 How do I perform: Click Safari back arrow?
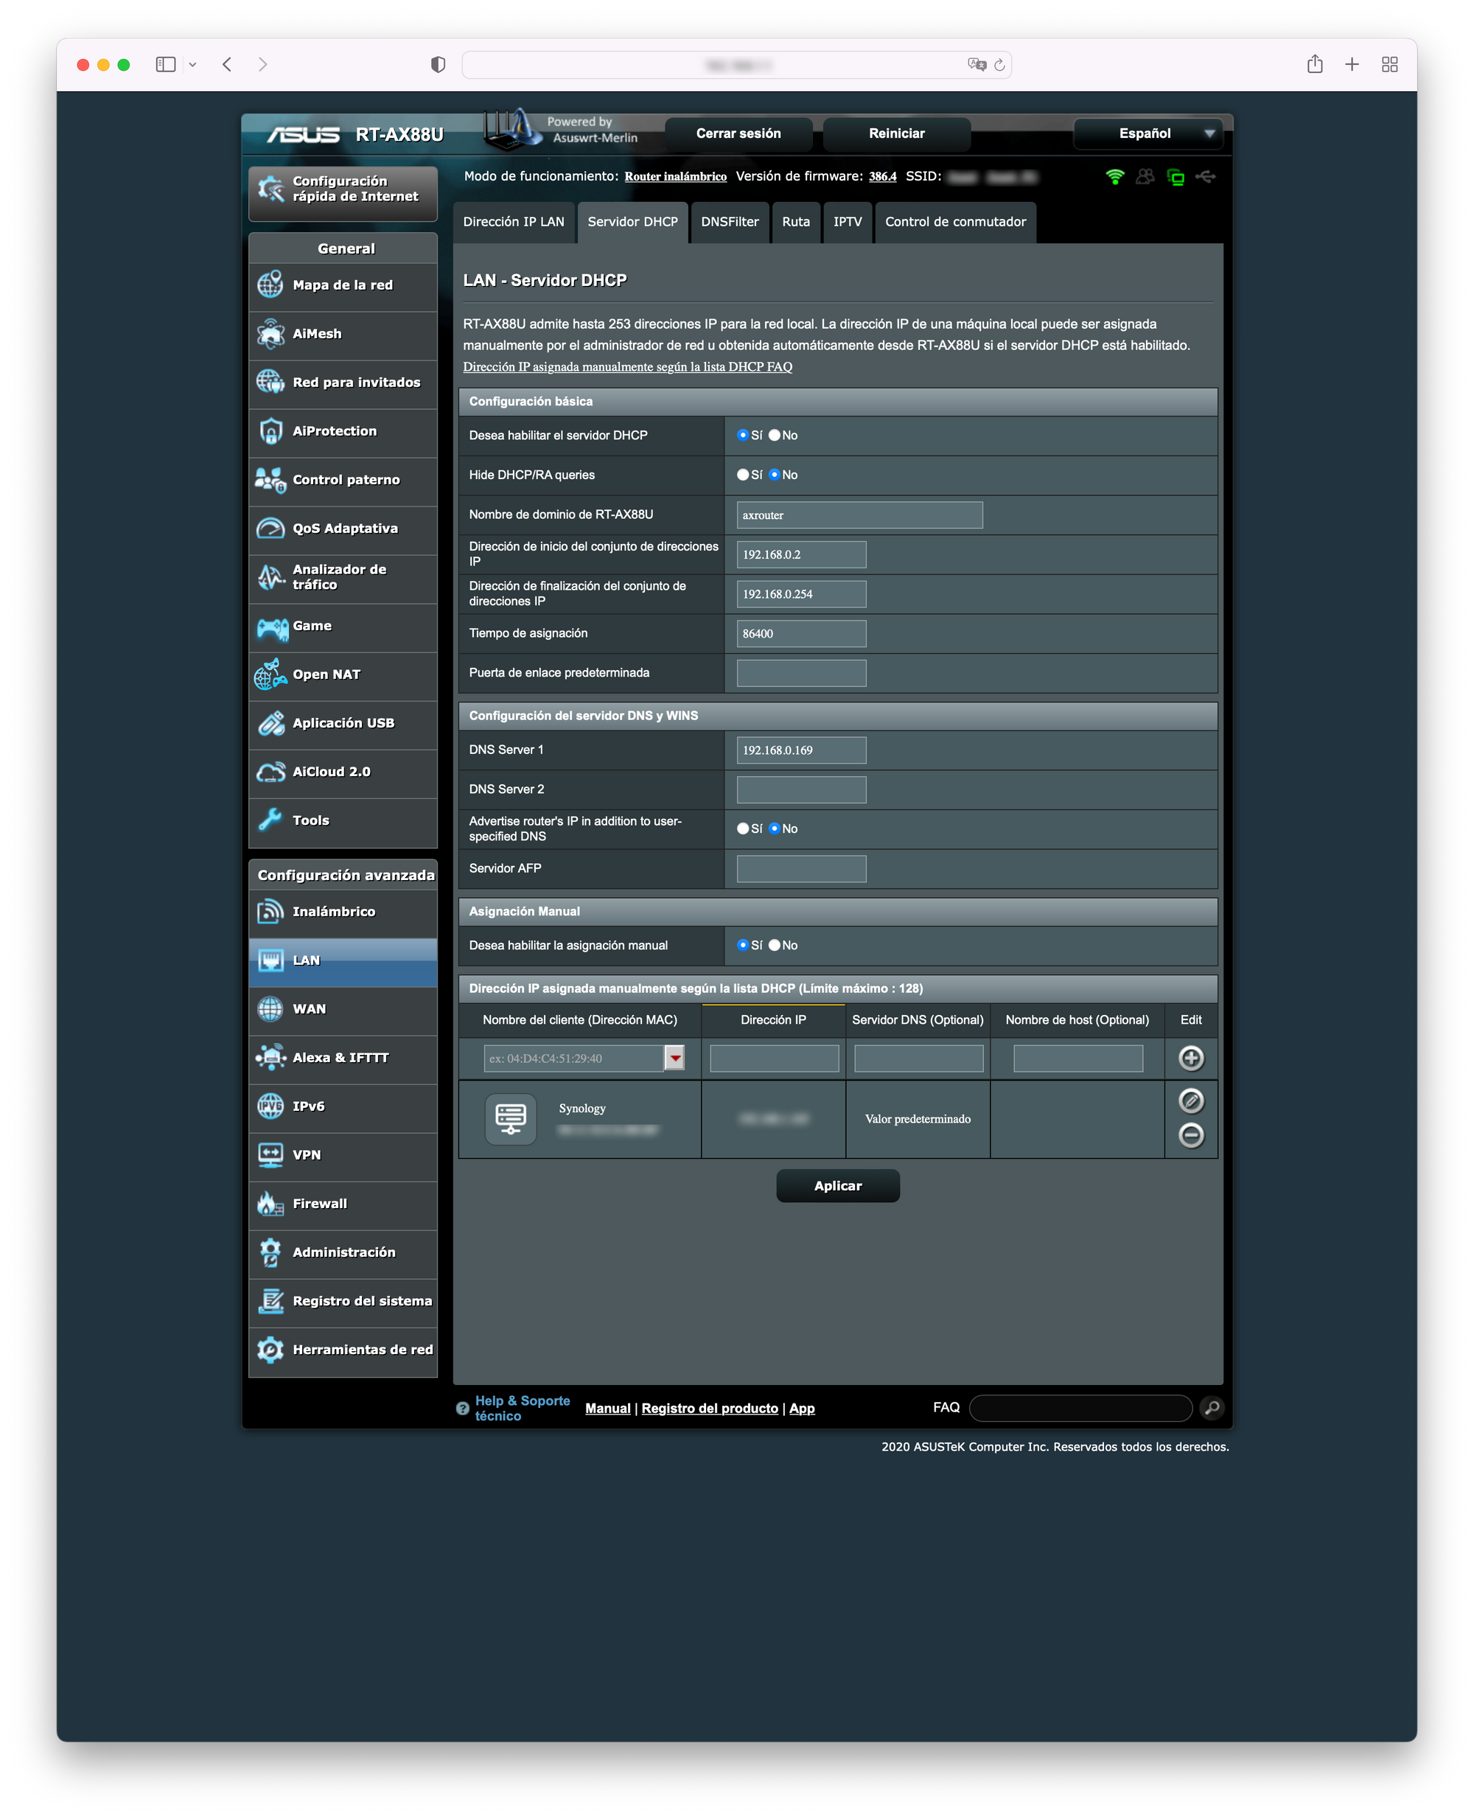coord(227,65)
